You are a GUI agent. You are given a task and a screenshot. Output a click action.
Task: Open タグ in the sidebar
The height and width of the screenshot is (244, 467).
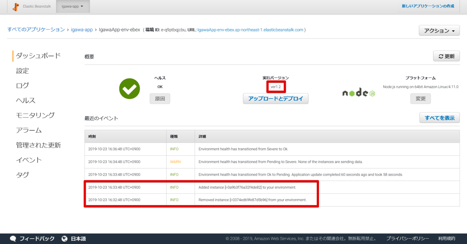coord(22,174)
